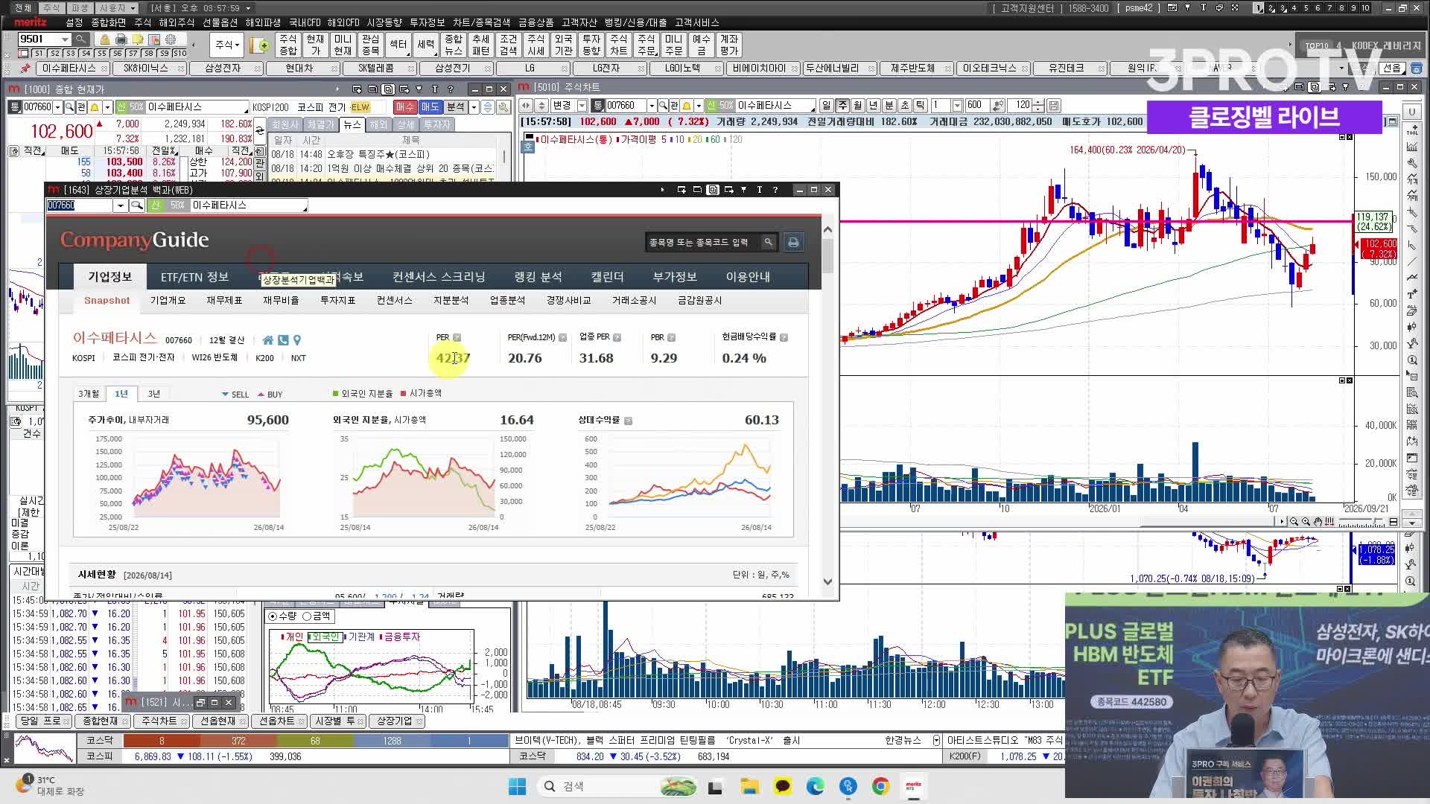The image size is (1430, 804).
Task: Click the settings gear in top toolbar
Action: click(x=171, y=39)
